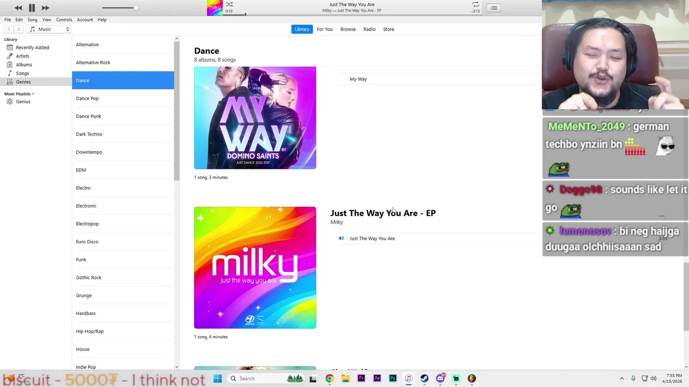Select Genres in the sidebar
Screen dimensions: 689x387
(36, 82)
